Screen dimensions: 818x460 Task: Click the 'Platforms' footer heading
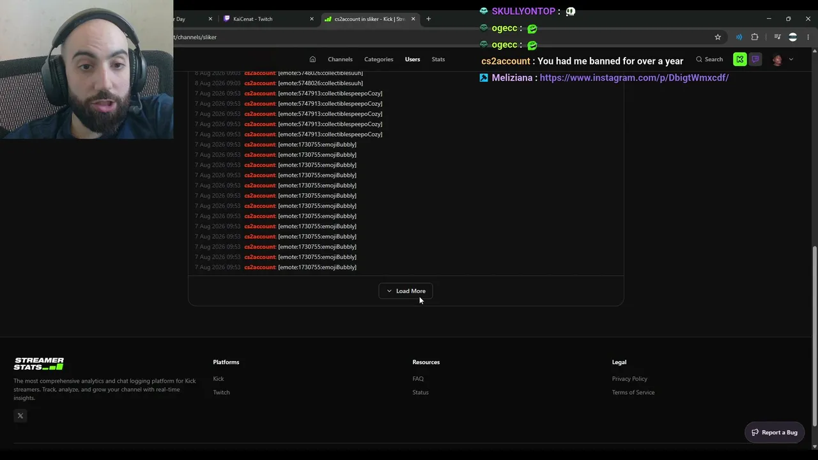click(226, 362)
